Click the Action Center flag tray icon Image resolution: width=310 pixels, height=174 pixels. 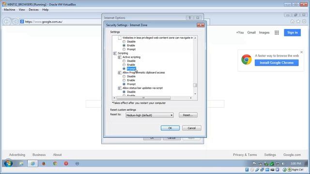click(254, 163)
